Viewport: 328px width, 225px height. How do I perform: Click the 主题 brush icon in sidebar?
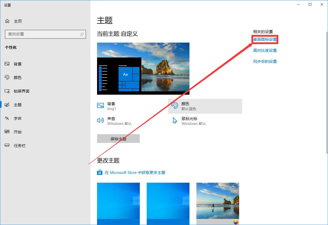pyautogui.click(x=7, y=105)
